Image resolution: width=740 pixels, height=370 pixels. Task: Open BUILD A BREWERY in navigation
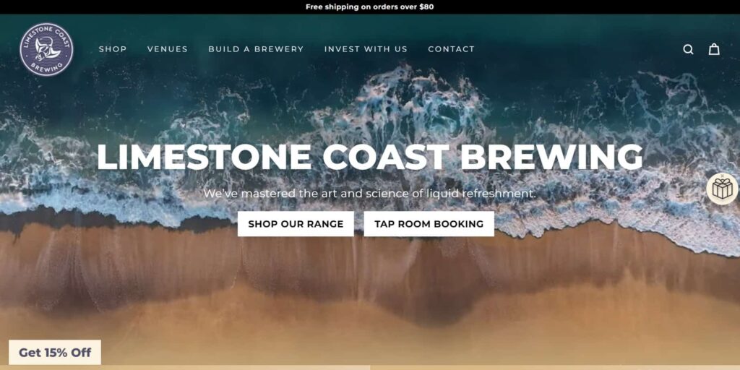coord(256,49)
